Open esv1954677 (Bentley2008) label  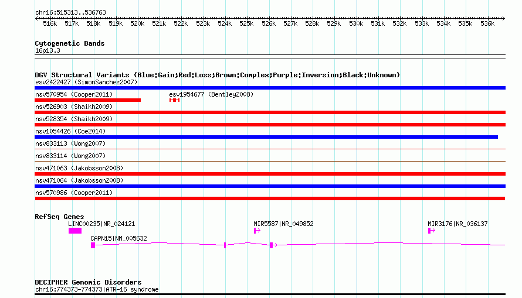(211, 94)
